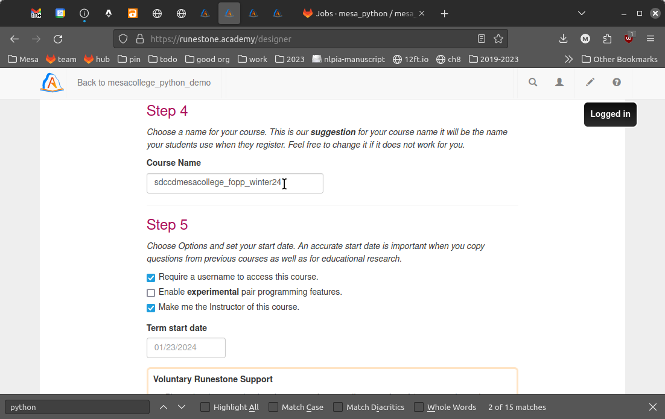Open the Firefox downloads panel
The height and width of the screenshot is (419, 665).
pos(563,39)
